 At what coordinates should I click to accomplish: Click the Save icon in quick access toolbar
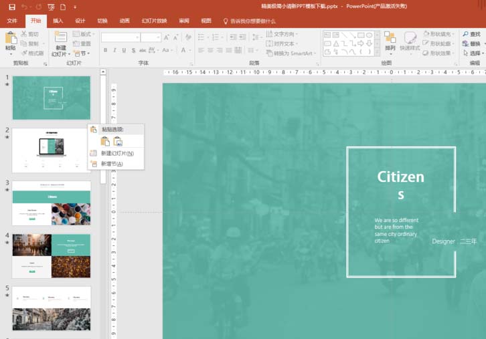coord(11,7)
